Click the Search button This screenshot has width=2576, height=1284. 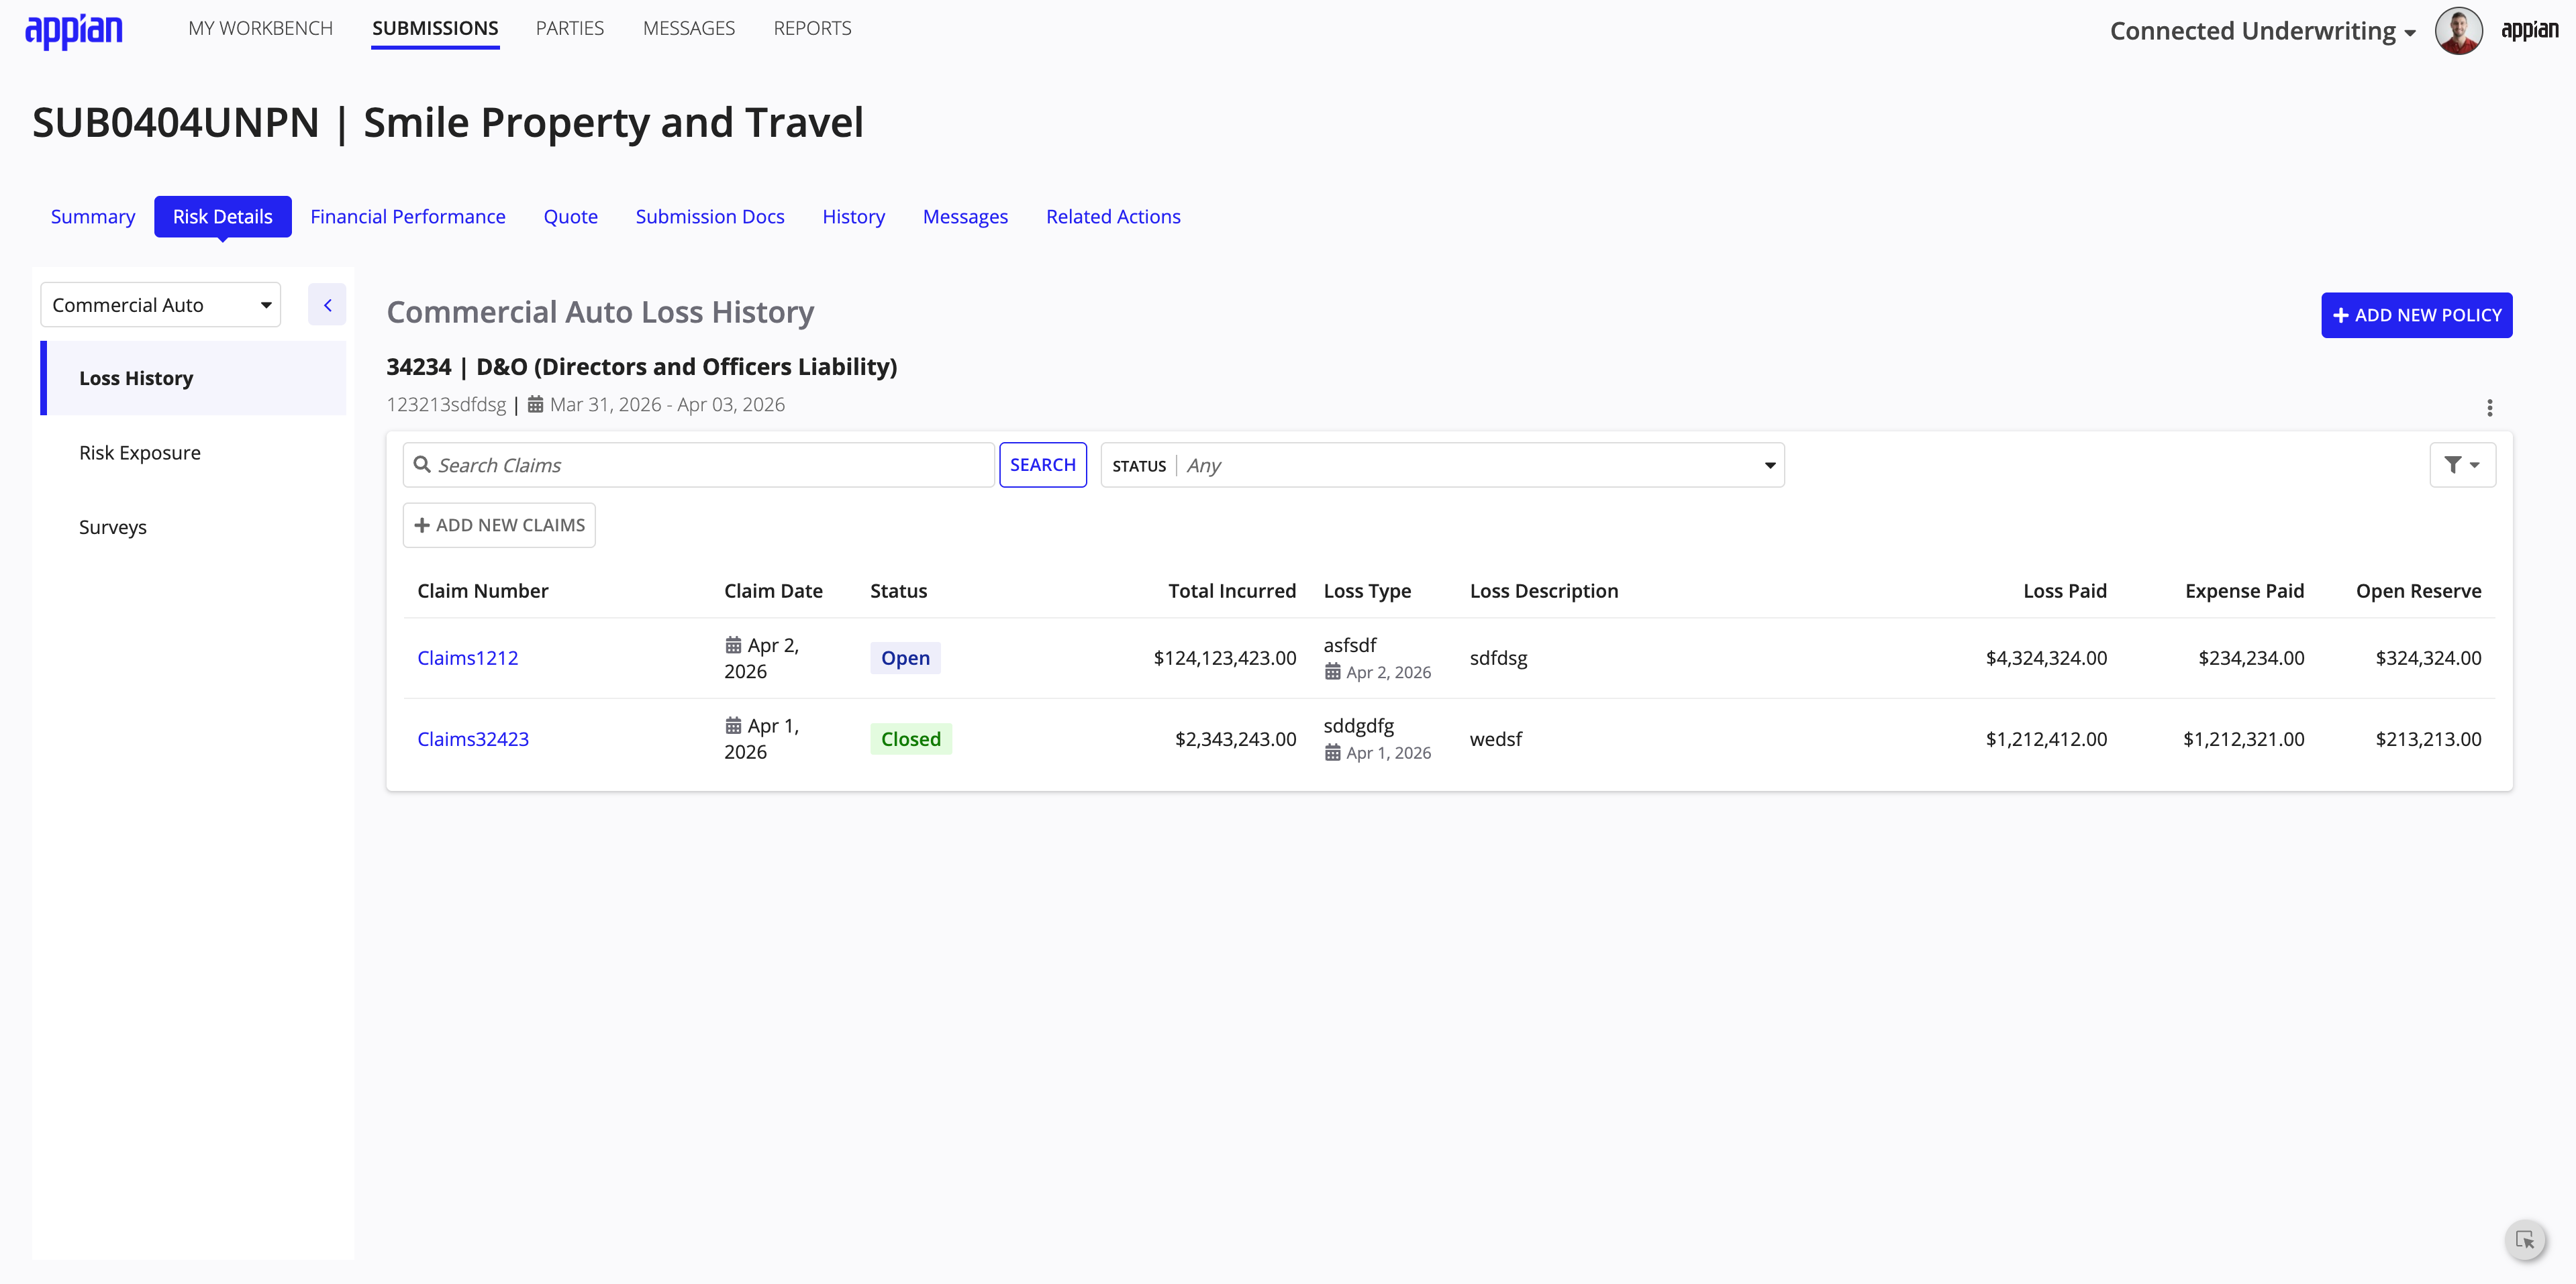1043,465
